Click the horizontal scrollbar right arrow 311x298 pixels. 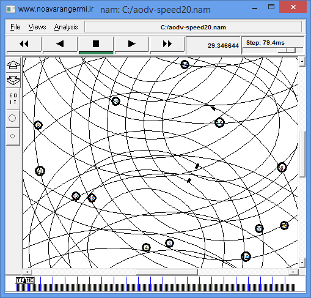tap(293, 272)
